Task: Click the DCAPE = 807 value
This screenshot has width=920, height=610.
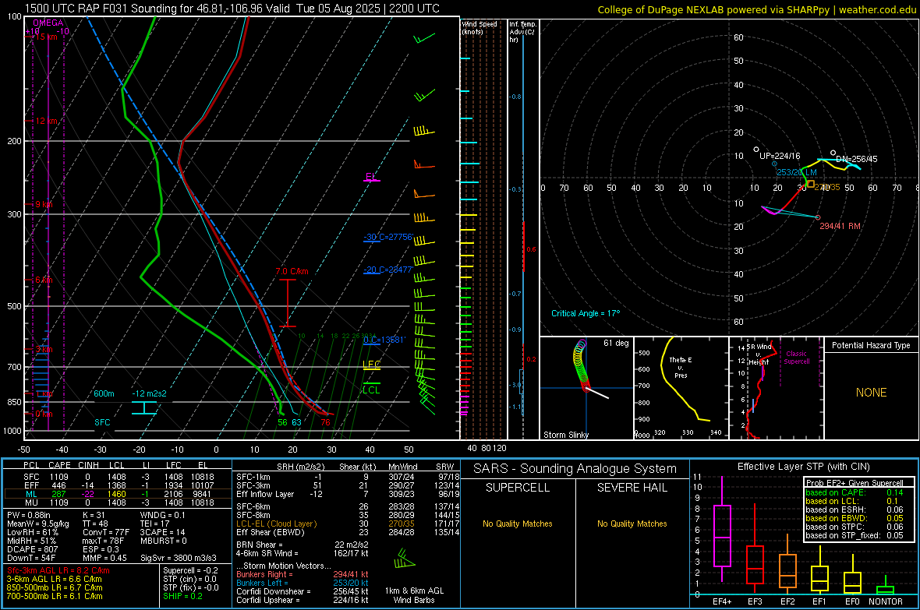Action: 32,549
